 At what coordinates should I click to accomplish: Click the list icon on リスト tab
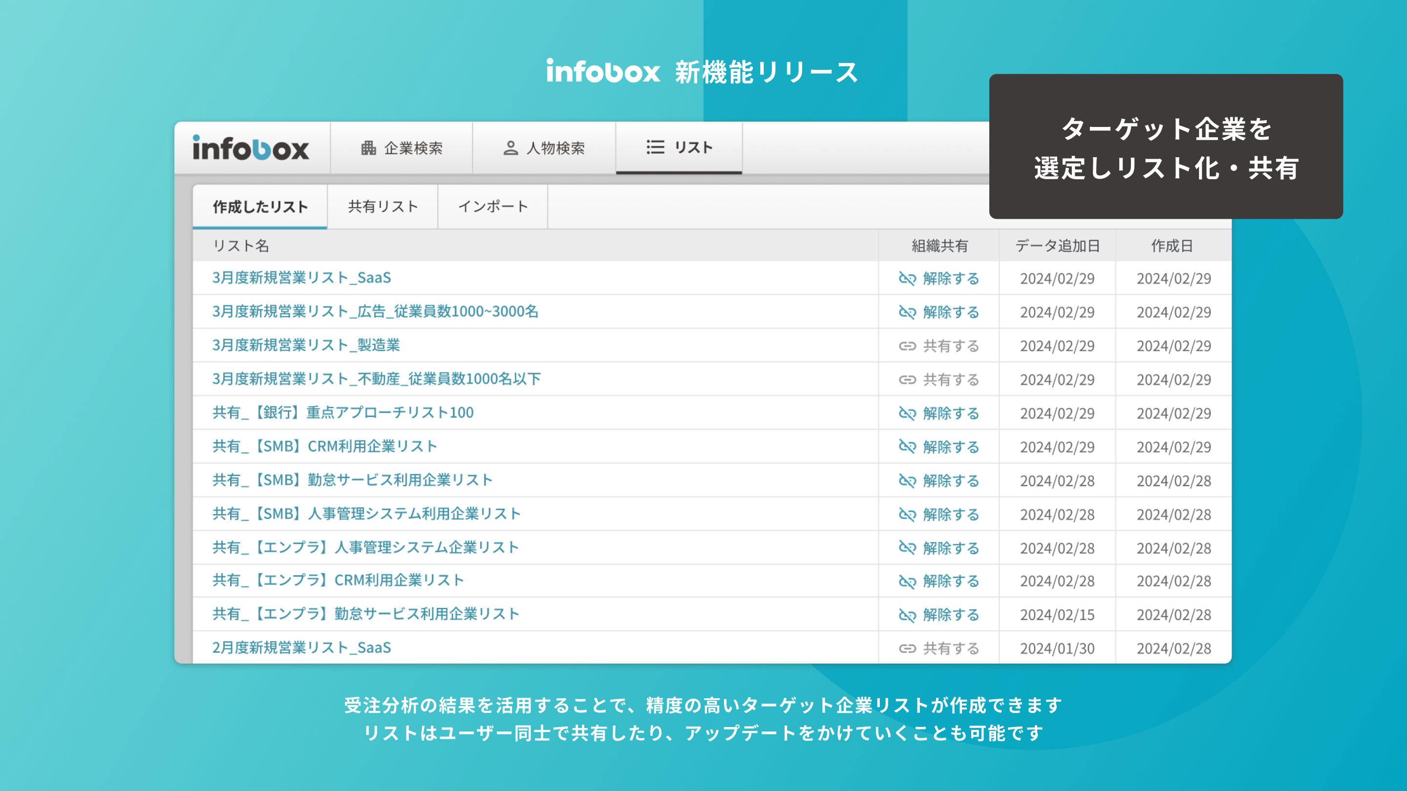(655, 147)
